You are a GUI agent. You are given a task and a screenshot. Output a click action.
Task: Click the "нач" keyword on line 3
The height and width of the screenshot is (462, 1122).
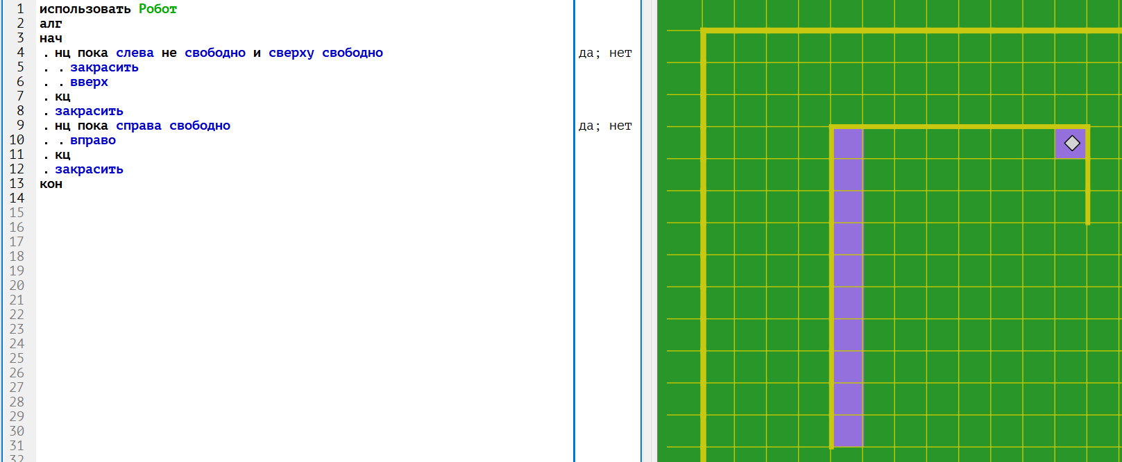[51, 38]
